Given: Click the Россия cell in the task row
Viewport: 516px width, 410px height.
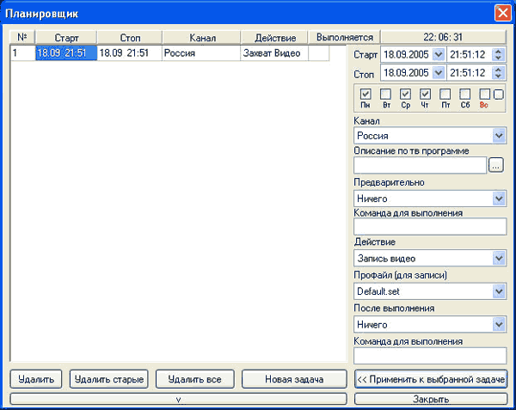Looking at the screenshot, I should [201, 53].
